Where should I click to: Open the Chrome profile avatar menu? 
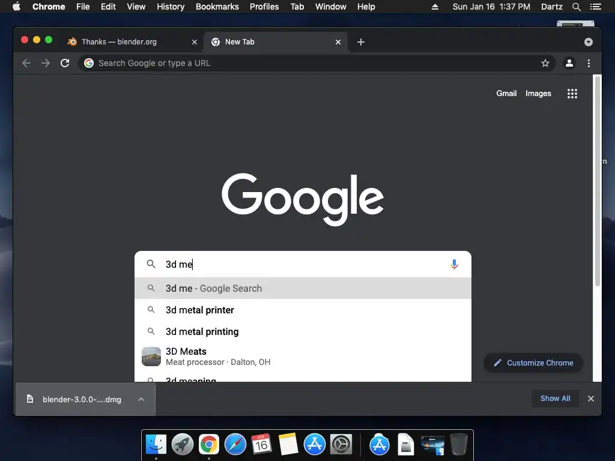pos(569,63)
